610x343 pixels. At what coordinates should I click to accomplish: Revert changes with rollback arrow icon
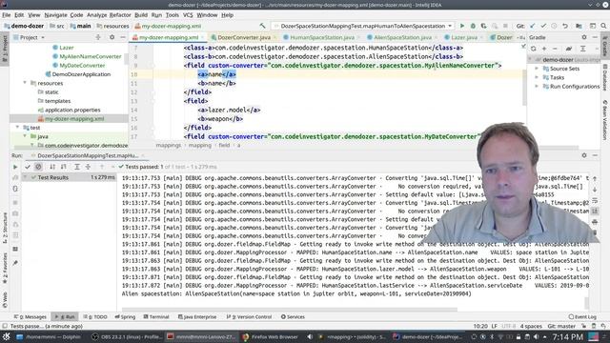click(565, 26)
